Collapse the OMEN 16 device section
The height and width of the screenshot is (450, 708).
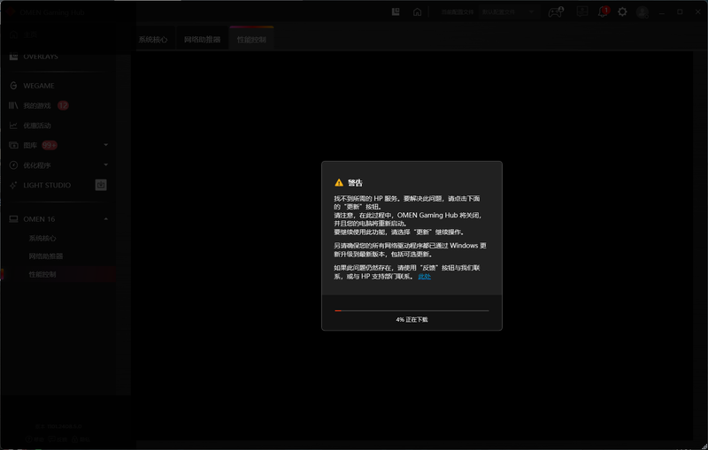(x=105, y=218)
